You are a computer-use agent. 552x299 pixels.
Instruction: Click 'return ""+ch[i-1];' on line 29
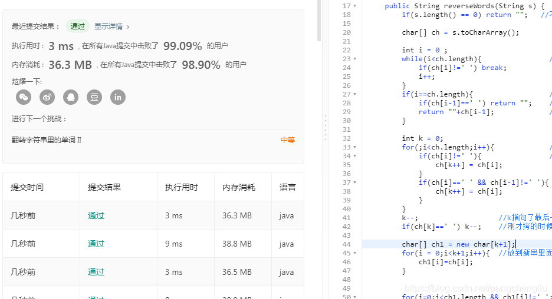click(456, 112)
